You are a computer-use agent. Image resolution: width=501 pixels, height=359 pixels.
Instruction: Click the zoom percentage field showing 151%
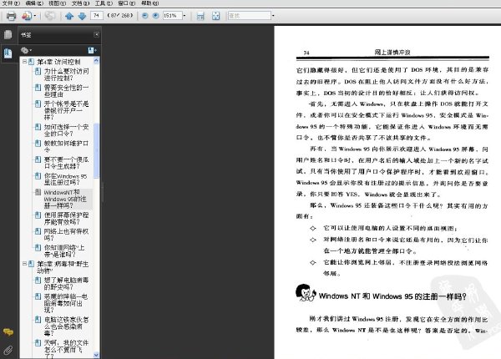pos(173,15)
